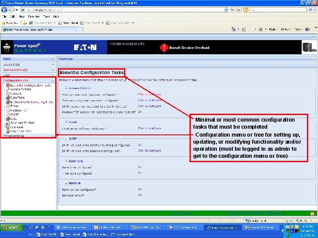Click configure link for email server address
Viewport: 318px width, 238px height.
[x=149, y=128]
